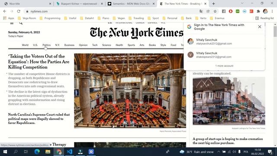Open a new tab with the plus button

[213, 3]
